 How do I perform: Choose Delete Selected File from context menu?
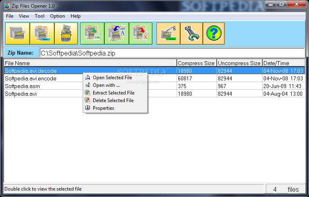[115, 101]
